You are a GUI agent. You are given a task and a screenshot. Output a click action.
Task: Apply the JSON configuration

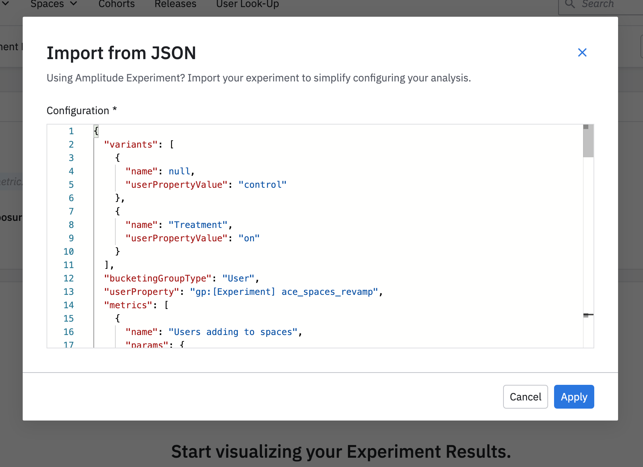pyautogui.click(x=574, y=397)
